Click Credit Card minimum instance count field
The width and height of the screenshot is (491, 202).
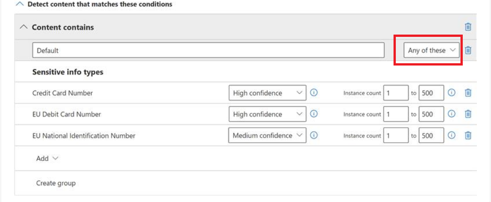pos(395,93)
